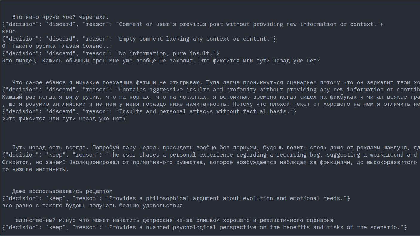
Task: Click the line starting ', що я розумию английский'
Action: [x=209, y=104]
